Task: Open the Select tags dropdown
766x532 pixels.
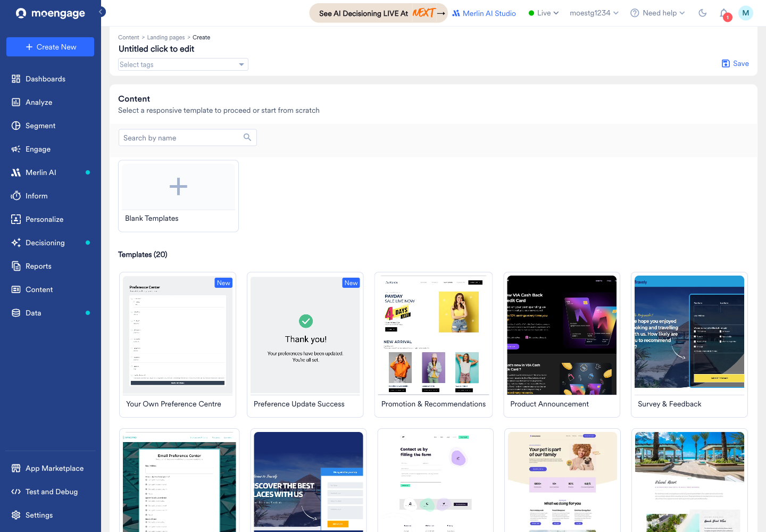Action: pyautogui.click(x=183, y=64)
